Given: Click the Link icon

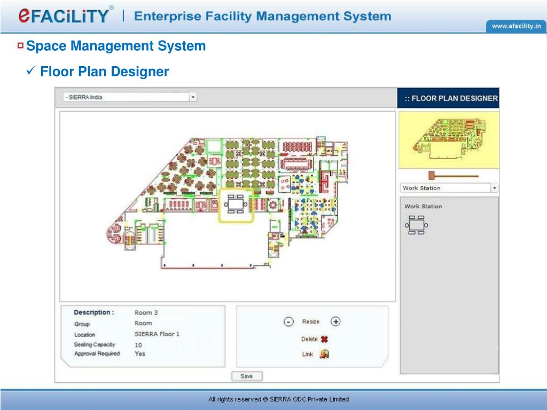Looking at the screenshot, I should tap(324, 354).
